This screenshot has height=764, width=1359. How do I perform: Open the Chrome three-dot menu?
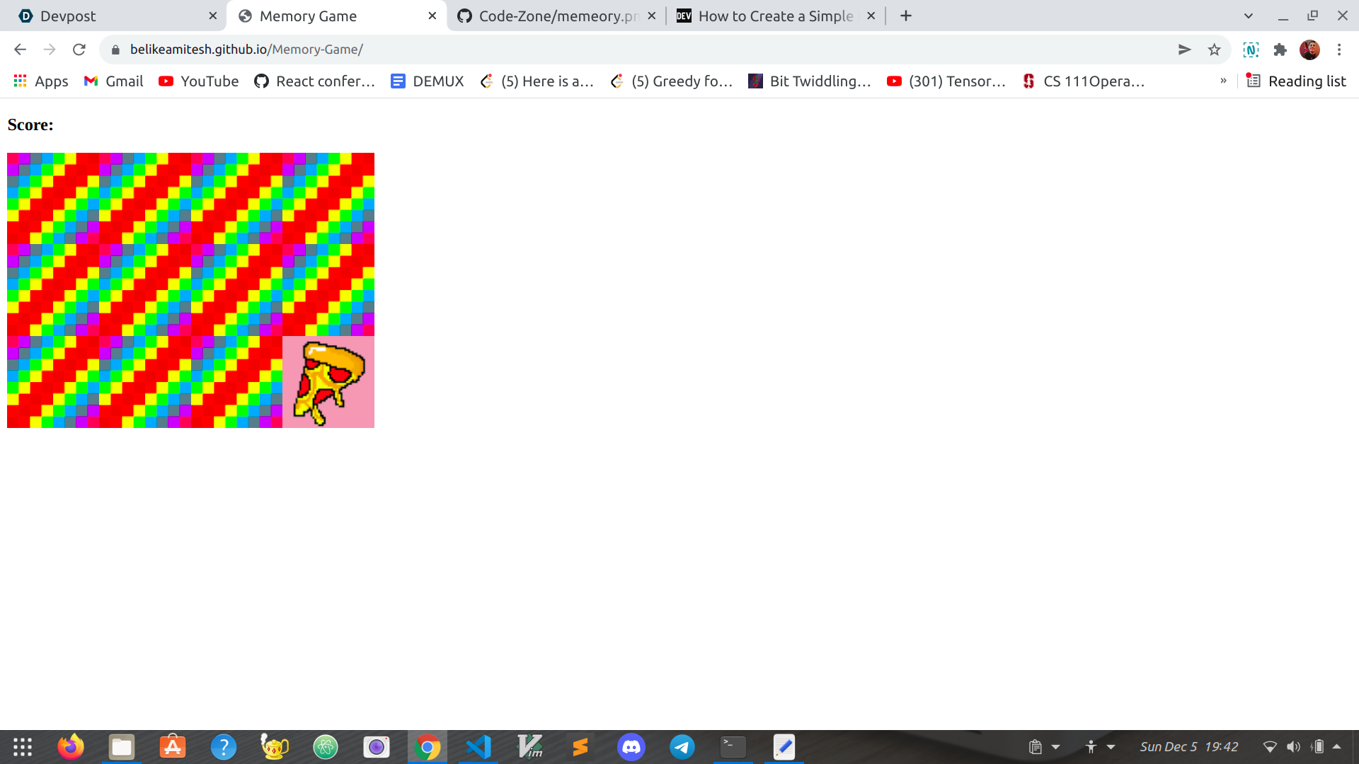click(1339, 50)
